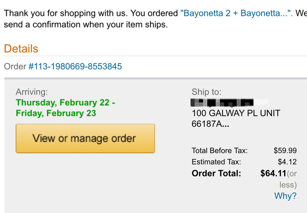Click the "send a confirmation when your item ships" line
Viewport: 307px width, 213px height.
tap(86, 25)
